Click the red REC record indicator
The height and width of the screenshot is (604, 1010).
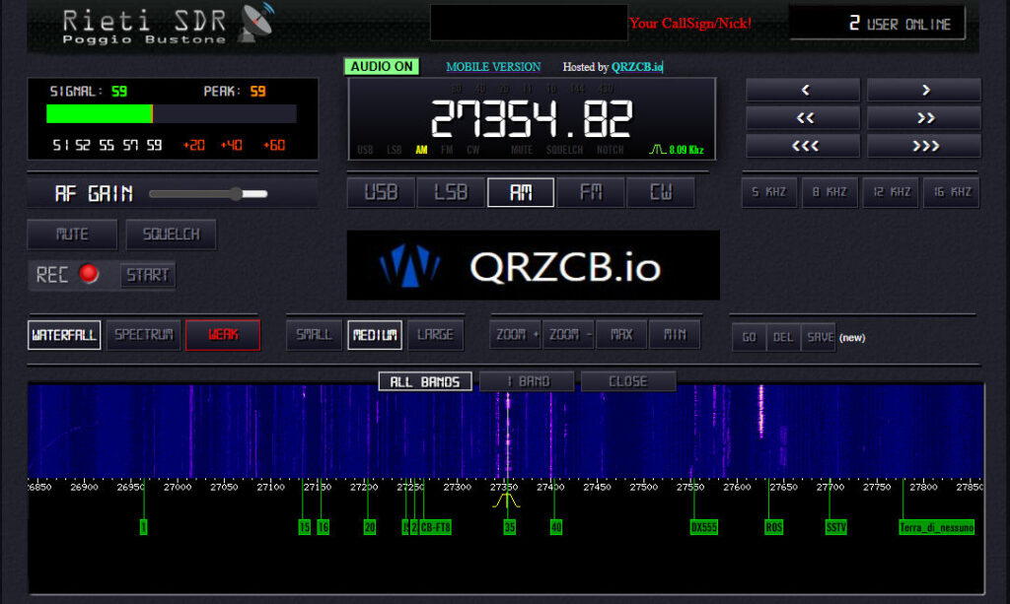89,274
